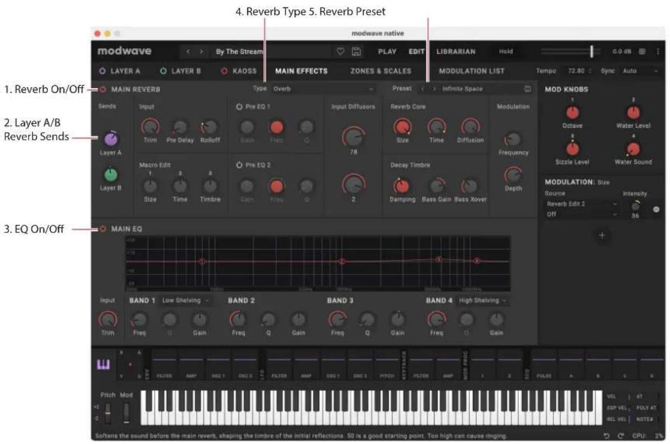Toggle the Hold button

tap(506, 51)
